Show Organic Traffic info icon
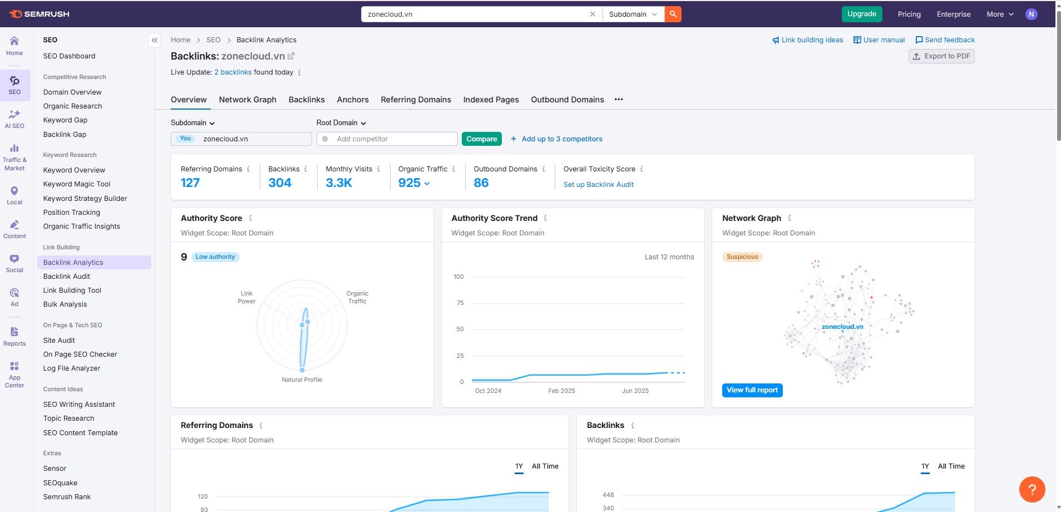Screen dimensions: 1061x512 [x=453, y=169]
